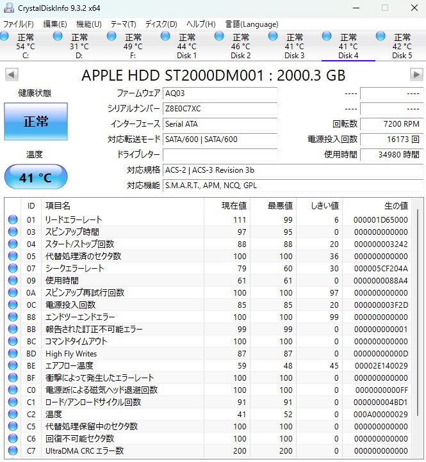The height and width of the screenshot is (462, 426).
Task: Go to the previous disk with left arrow
Action: (x=12, y=74)
